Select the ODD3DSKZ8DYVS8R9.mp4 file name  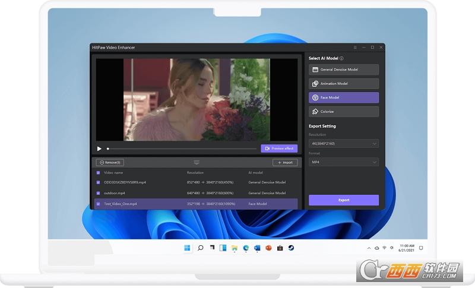point(125,182)
